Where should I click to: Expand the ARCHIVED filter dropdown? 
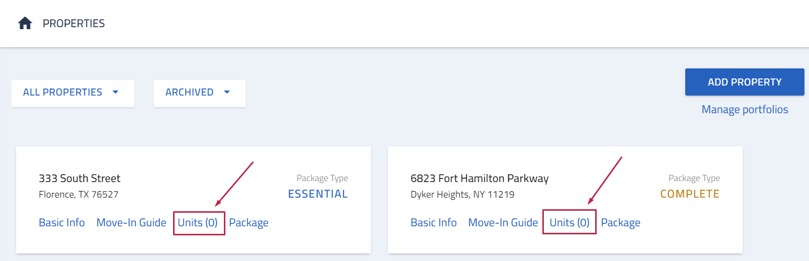tap(200, 93)
